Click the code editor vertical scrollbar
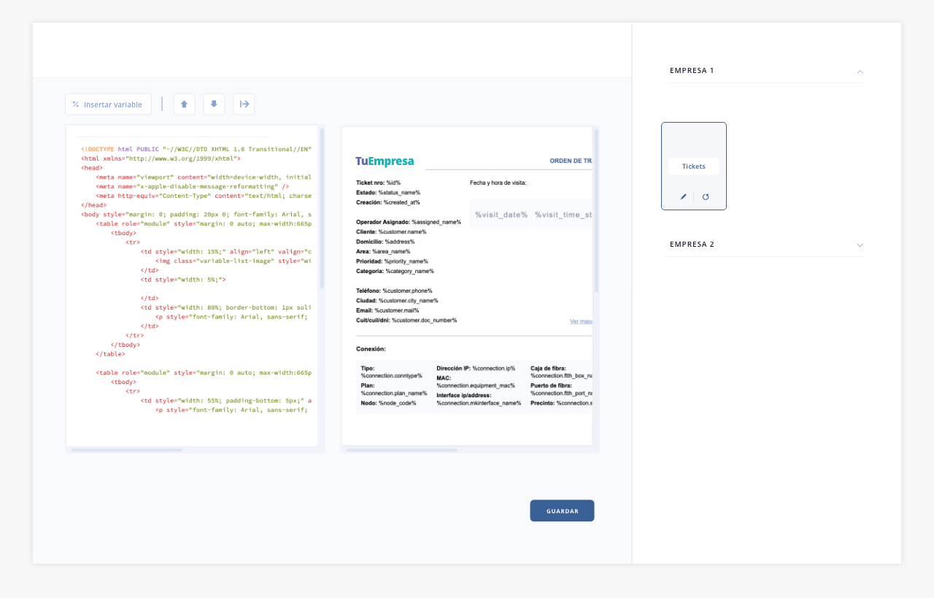 click(322, 208)
